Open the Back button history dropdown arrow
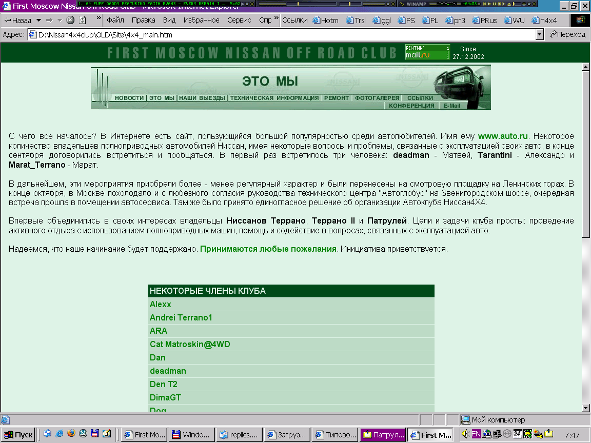The width and height of the screenshot is (591, 443). pyautogui.click(x=38, y=21)
